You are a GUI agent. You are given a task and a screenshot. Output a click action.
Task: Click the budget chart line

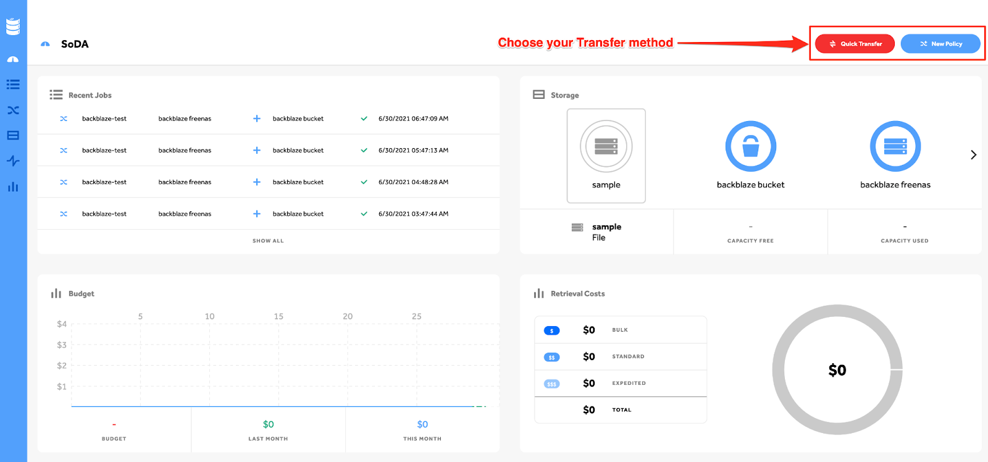click(278, 406)
